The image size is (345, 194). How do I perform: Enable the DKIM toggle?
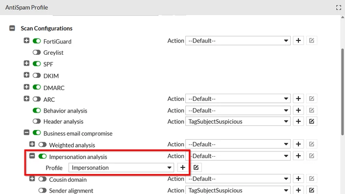coord(37,75)
